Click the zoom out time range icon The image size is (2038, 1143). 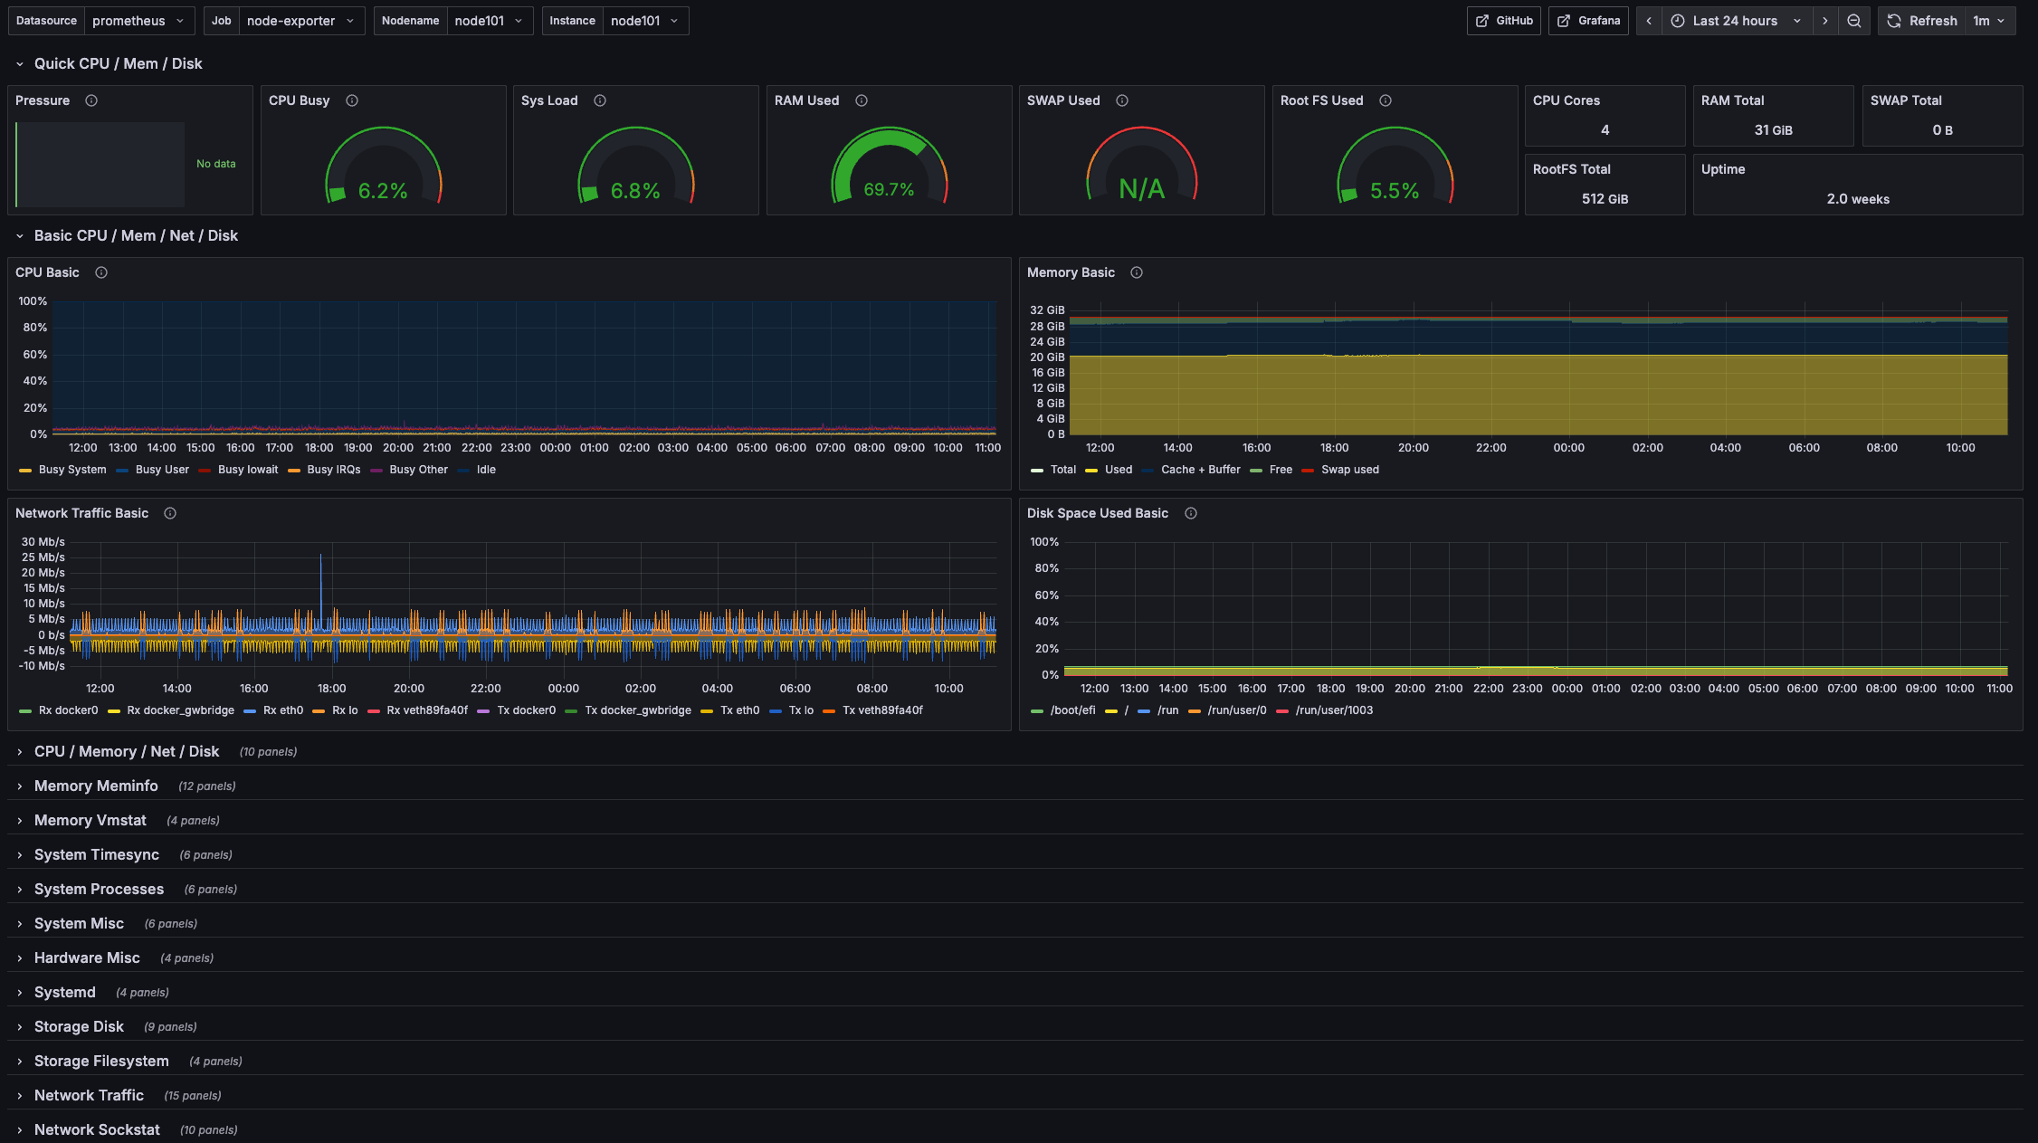(1854, 21)
